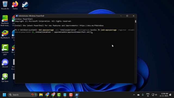
Task: Click the PS C:\Windows\system32> prompt
Action: click(26, 30)
